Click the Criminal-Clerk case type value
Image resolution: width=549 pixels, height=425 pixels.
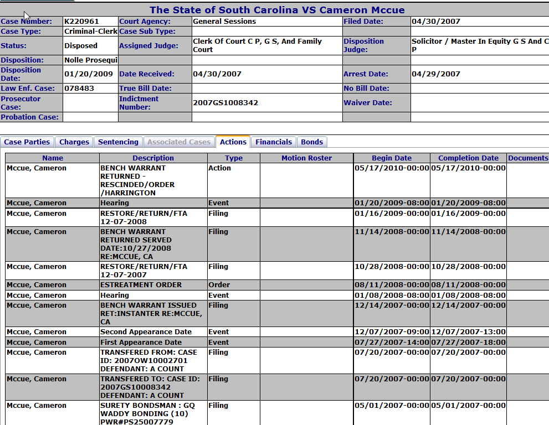coord(91,31)
